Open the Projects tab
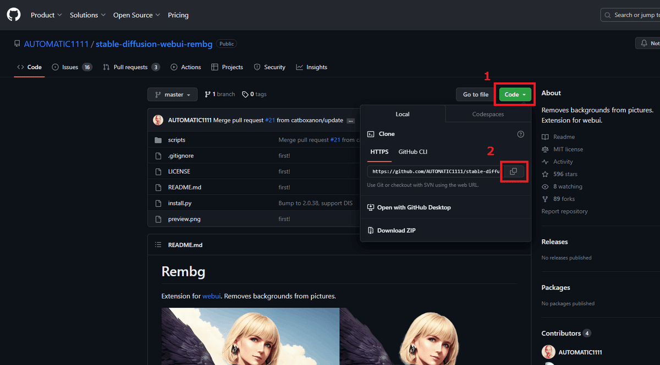Screen dimensions: 660x365 [227, 67]
